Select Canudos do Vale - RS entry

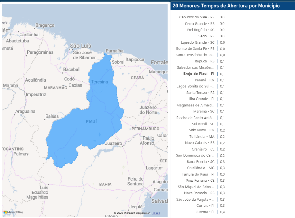click(197, 17)
